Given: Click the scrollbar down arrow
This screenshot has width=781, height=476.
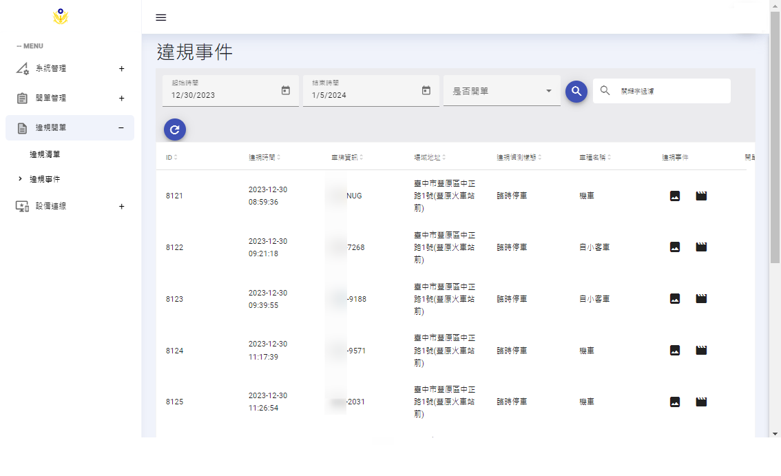Looking at the screenshot, I should pyautogui.click(x=775, y=434).
